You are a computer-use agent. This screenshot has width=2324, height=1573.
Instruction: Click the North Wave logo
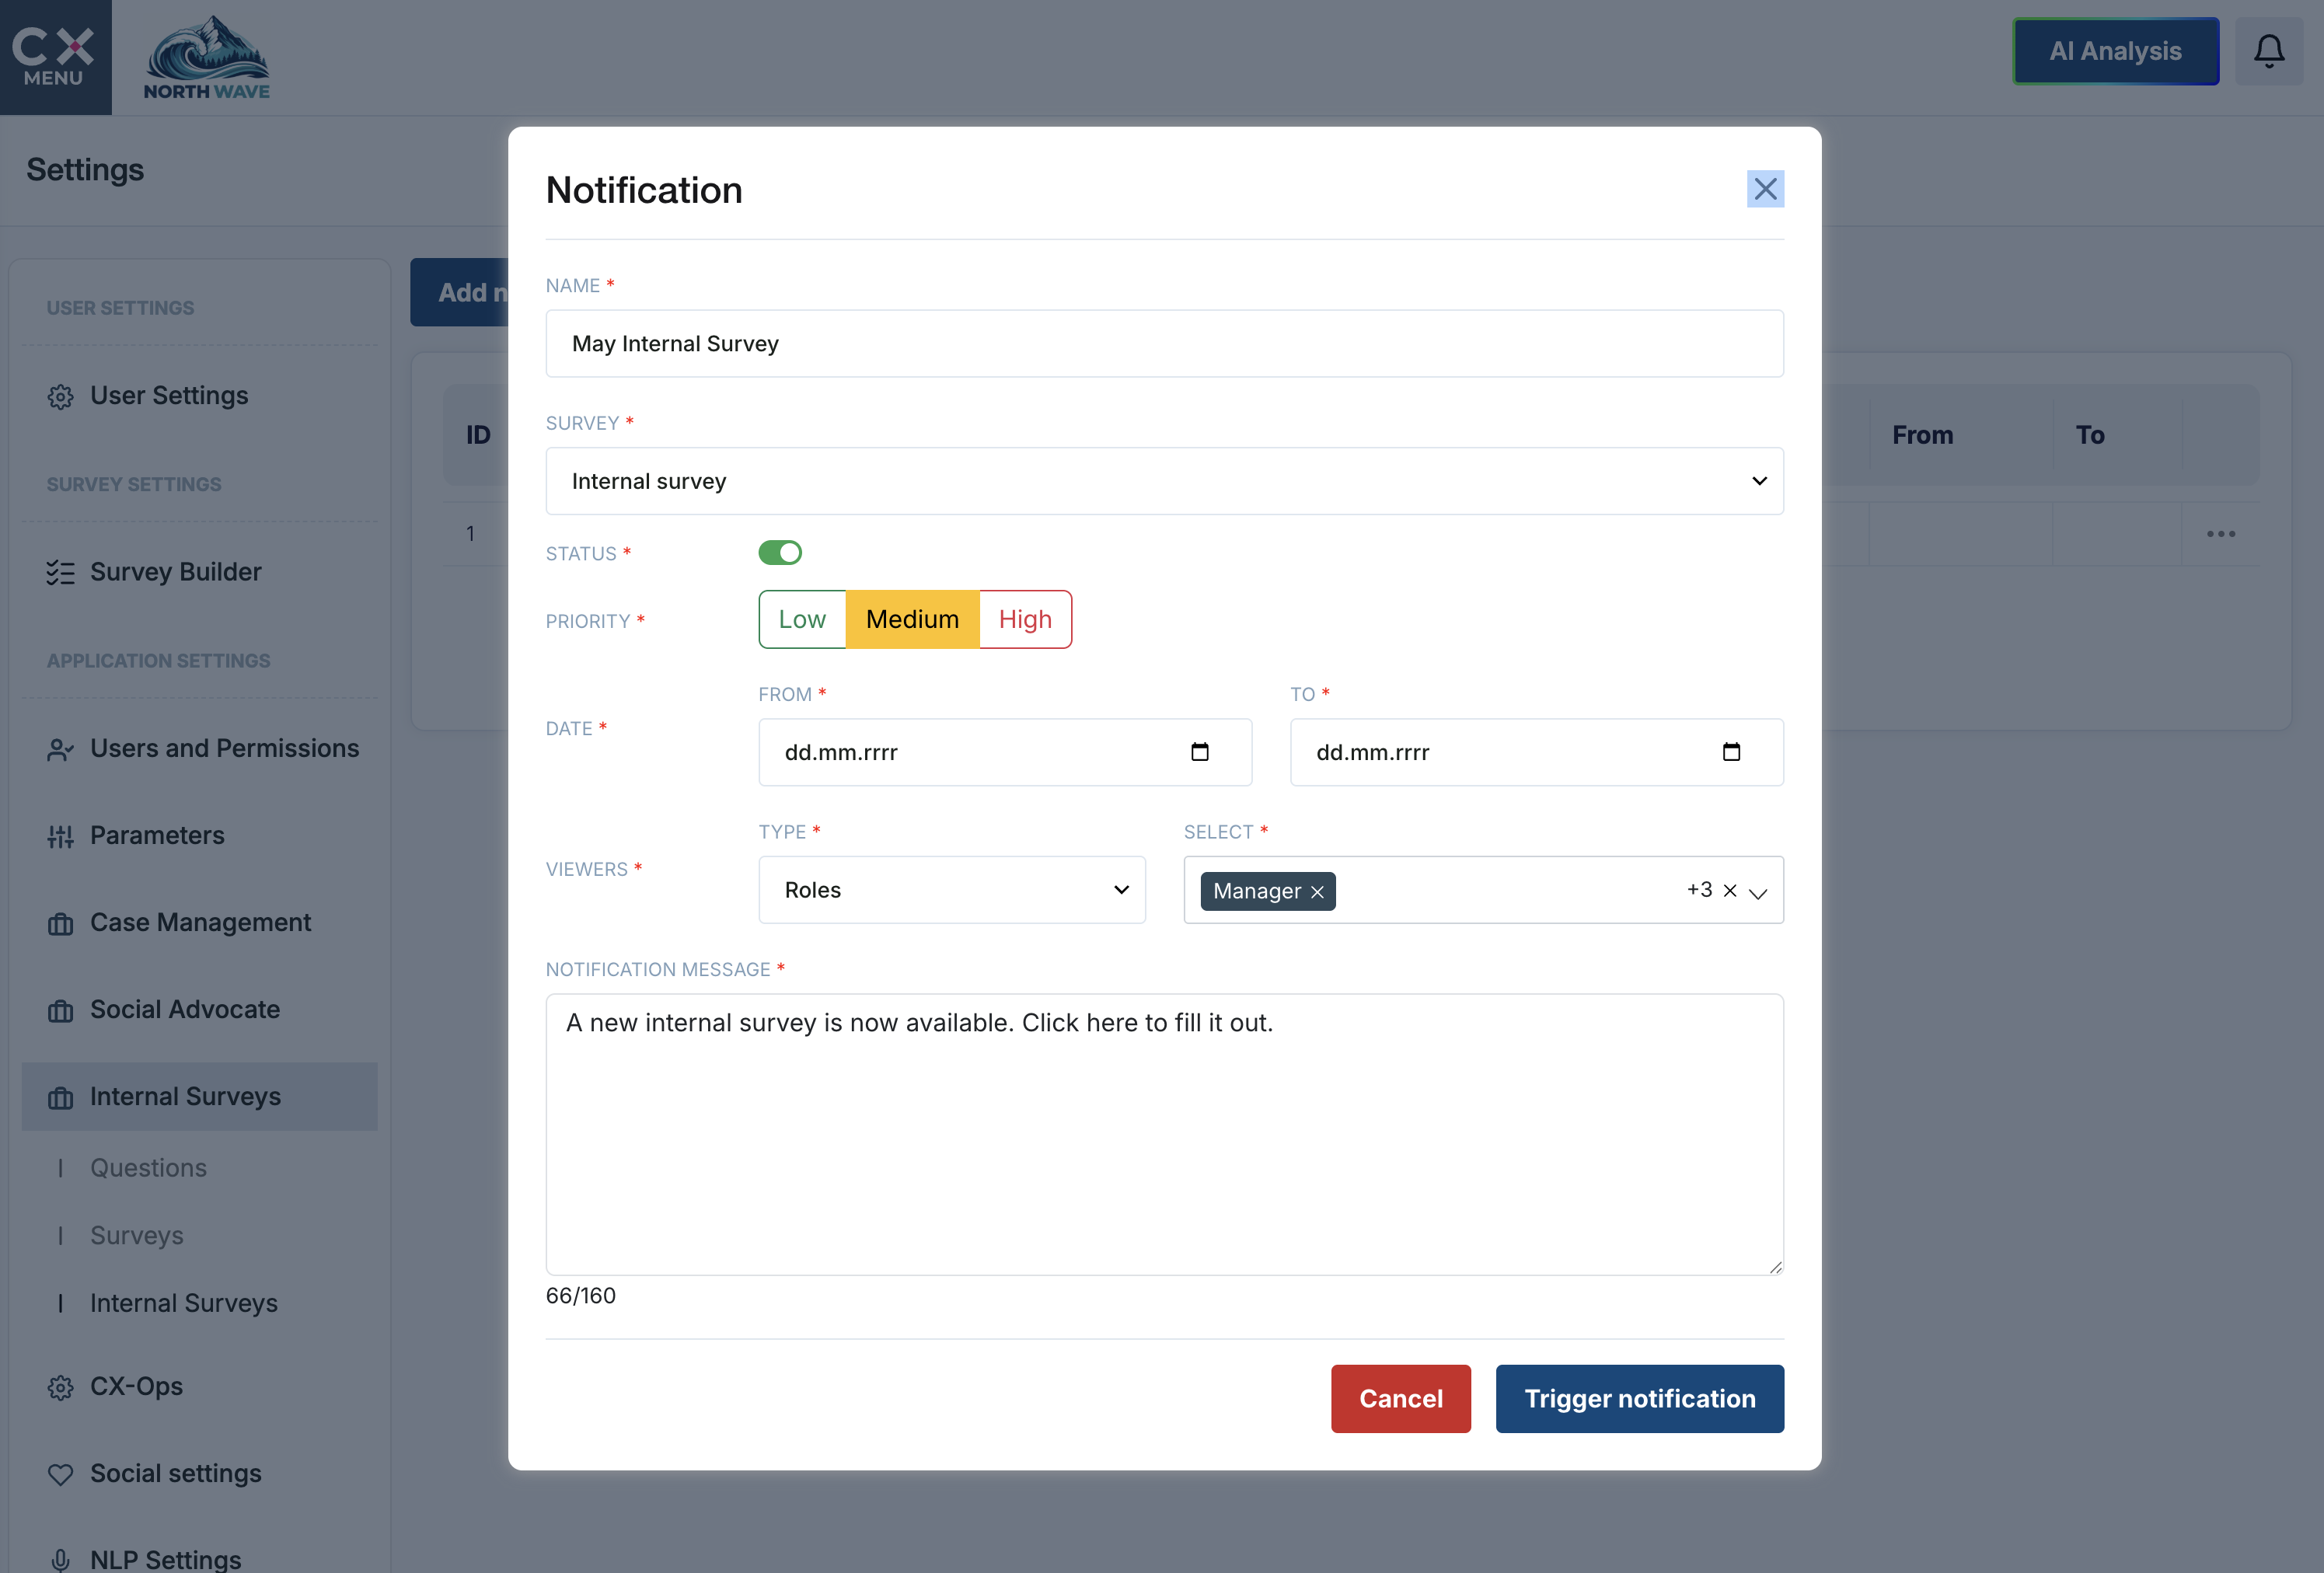pyautogui.click(x=207, y=58)
